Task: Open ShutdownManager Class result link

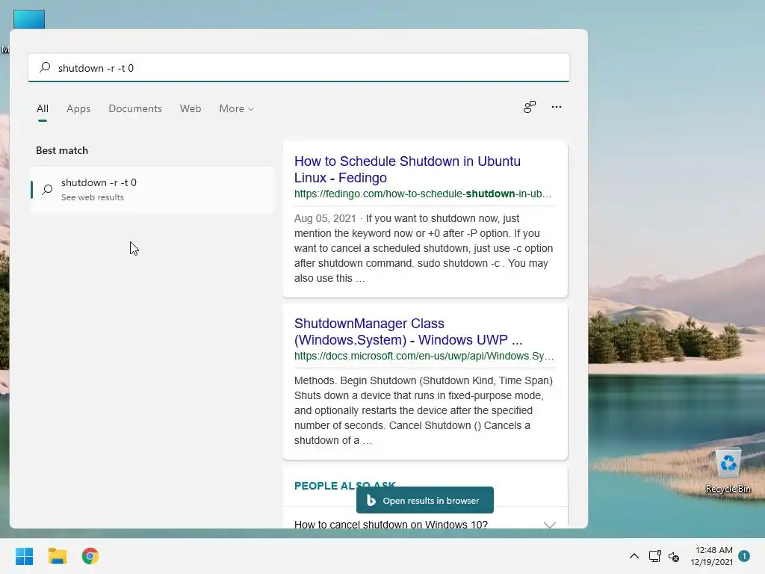Action: (409, 331)
